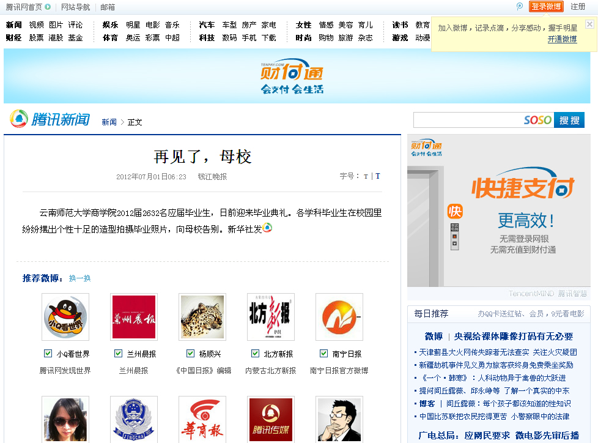Image resolution: width=598 pixels, height=443 pixels.
Task: Open the 体育 nav category
Action: click(110, 38)
